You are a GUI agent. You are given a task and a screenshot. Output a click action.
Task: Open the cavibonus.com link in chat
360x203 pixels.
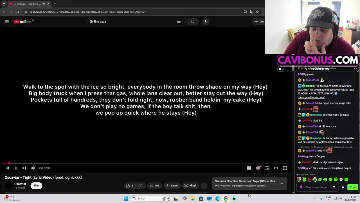[x=311, y=98]
